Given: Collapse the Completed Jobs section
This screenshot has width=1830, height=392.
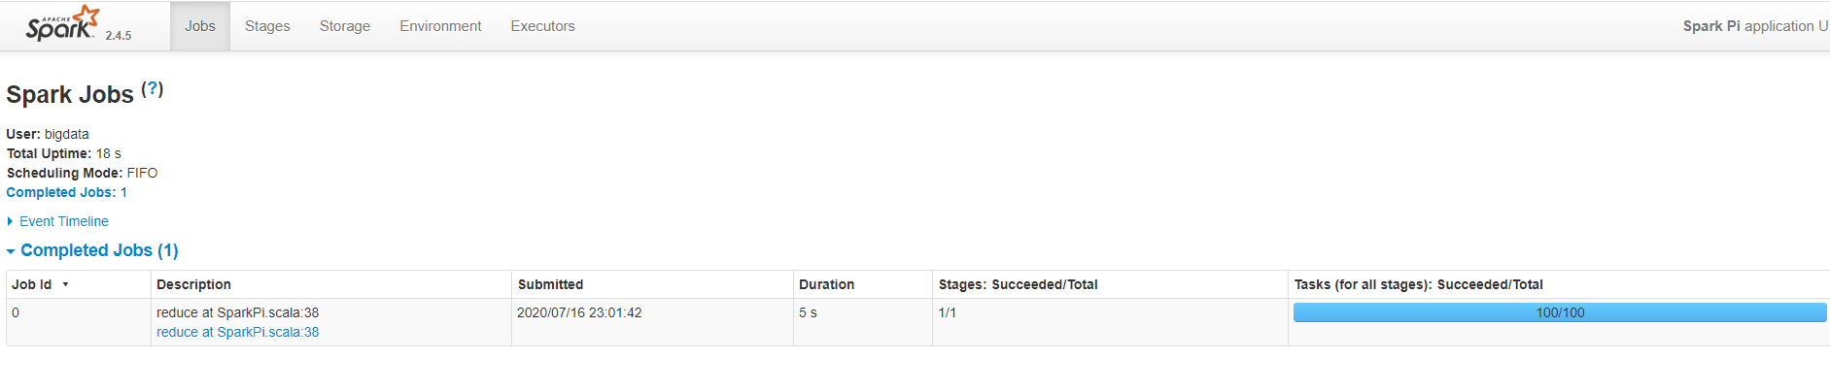Looking at the screenshot, I should (x=99, y=250).
